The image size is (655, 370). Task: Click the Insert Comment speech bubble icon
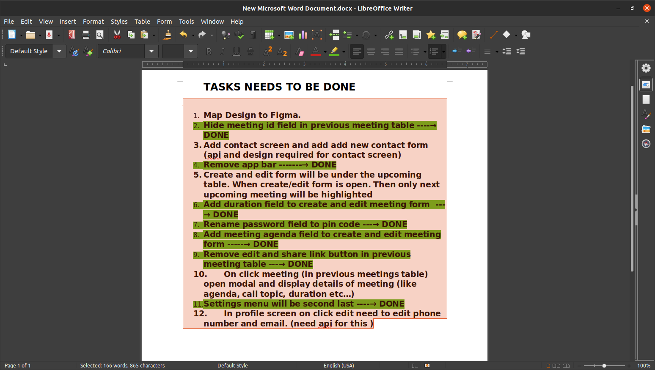pyautogui.click(x=462, y=35)
